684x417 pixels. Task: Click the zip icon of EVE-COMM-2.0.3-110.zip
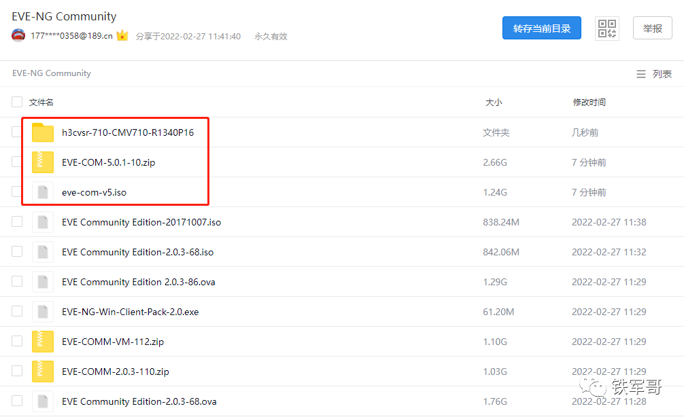pos(43,371)
